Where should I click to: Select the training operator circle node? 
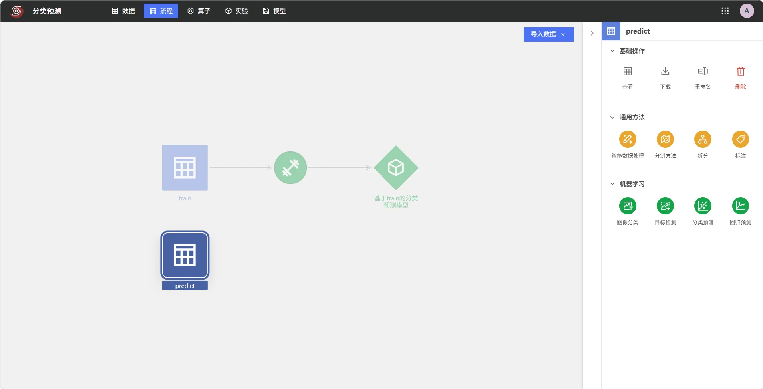pos(290,168)
